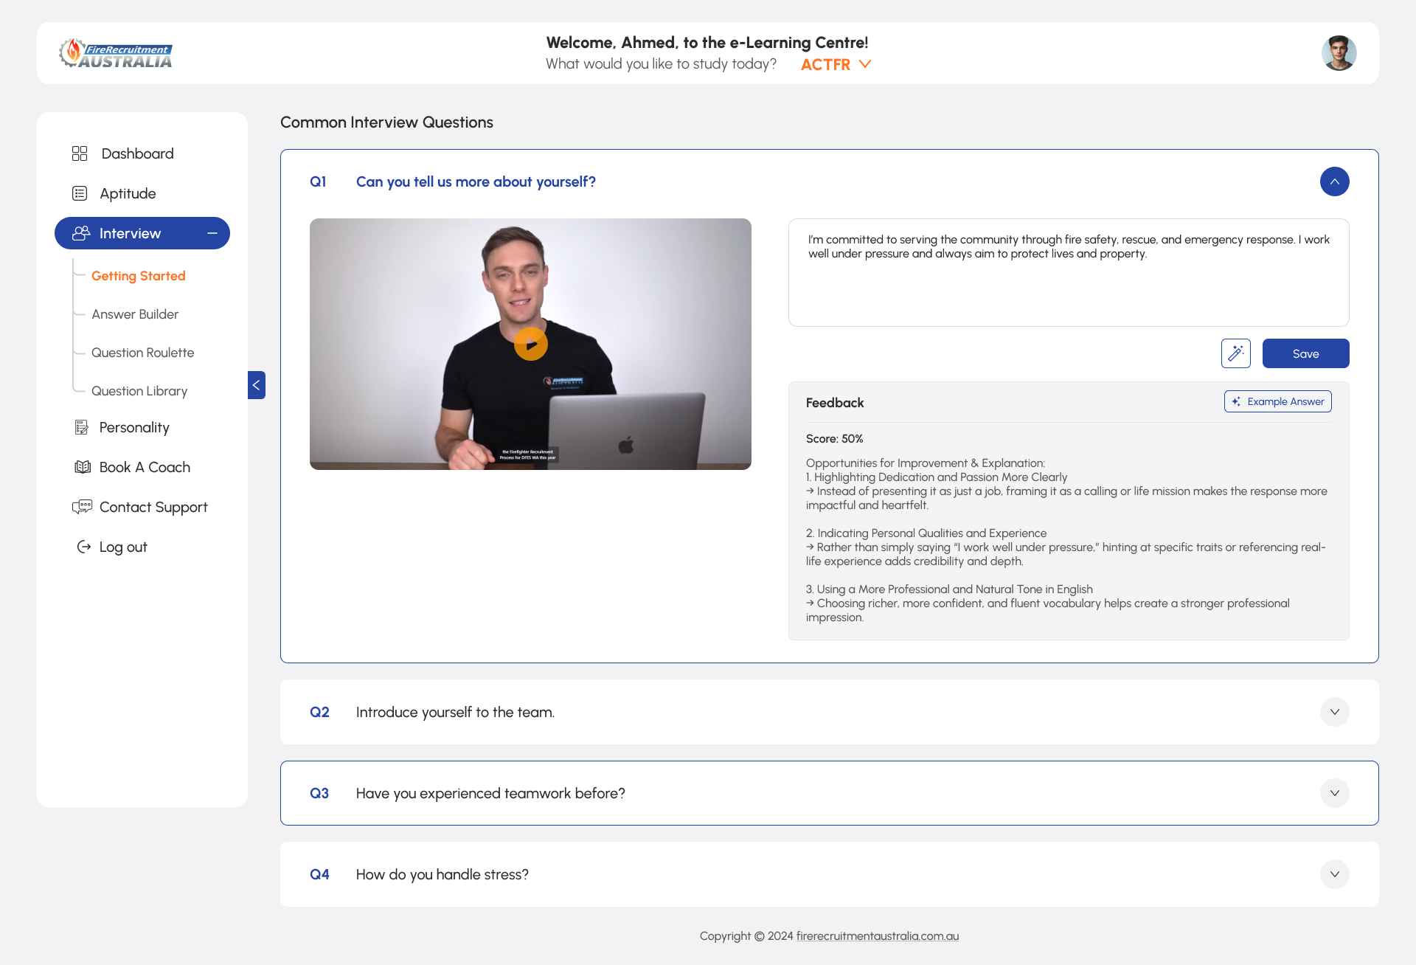The image size is (1416, 965).
Task: Click the Contact Support chat icon
Action: (x=82, y=507)
